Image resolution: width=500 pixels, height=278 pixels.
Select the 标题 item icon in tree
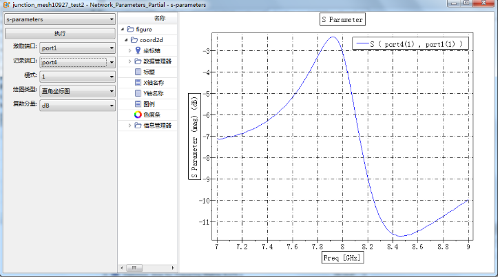(138, 72)
